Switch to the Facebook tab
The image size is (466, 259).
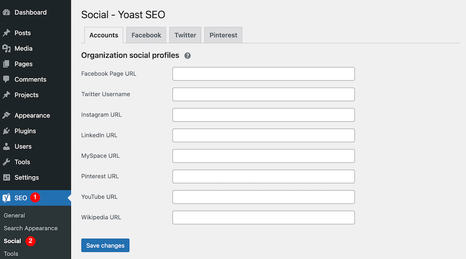pos(146,35)
